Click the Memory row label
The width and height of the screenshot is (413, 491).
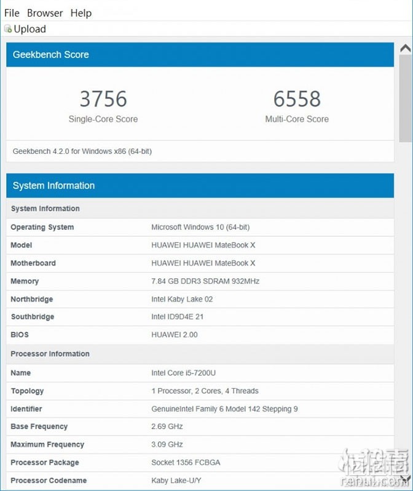[25, 282]
